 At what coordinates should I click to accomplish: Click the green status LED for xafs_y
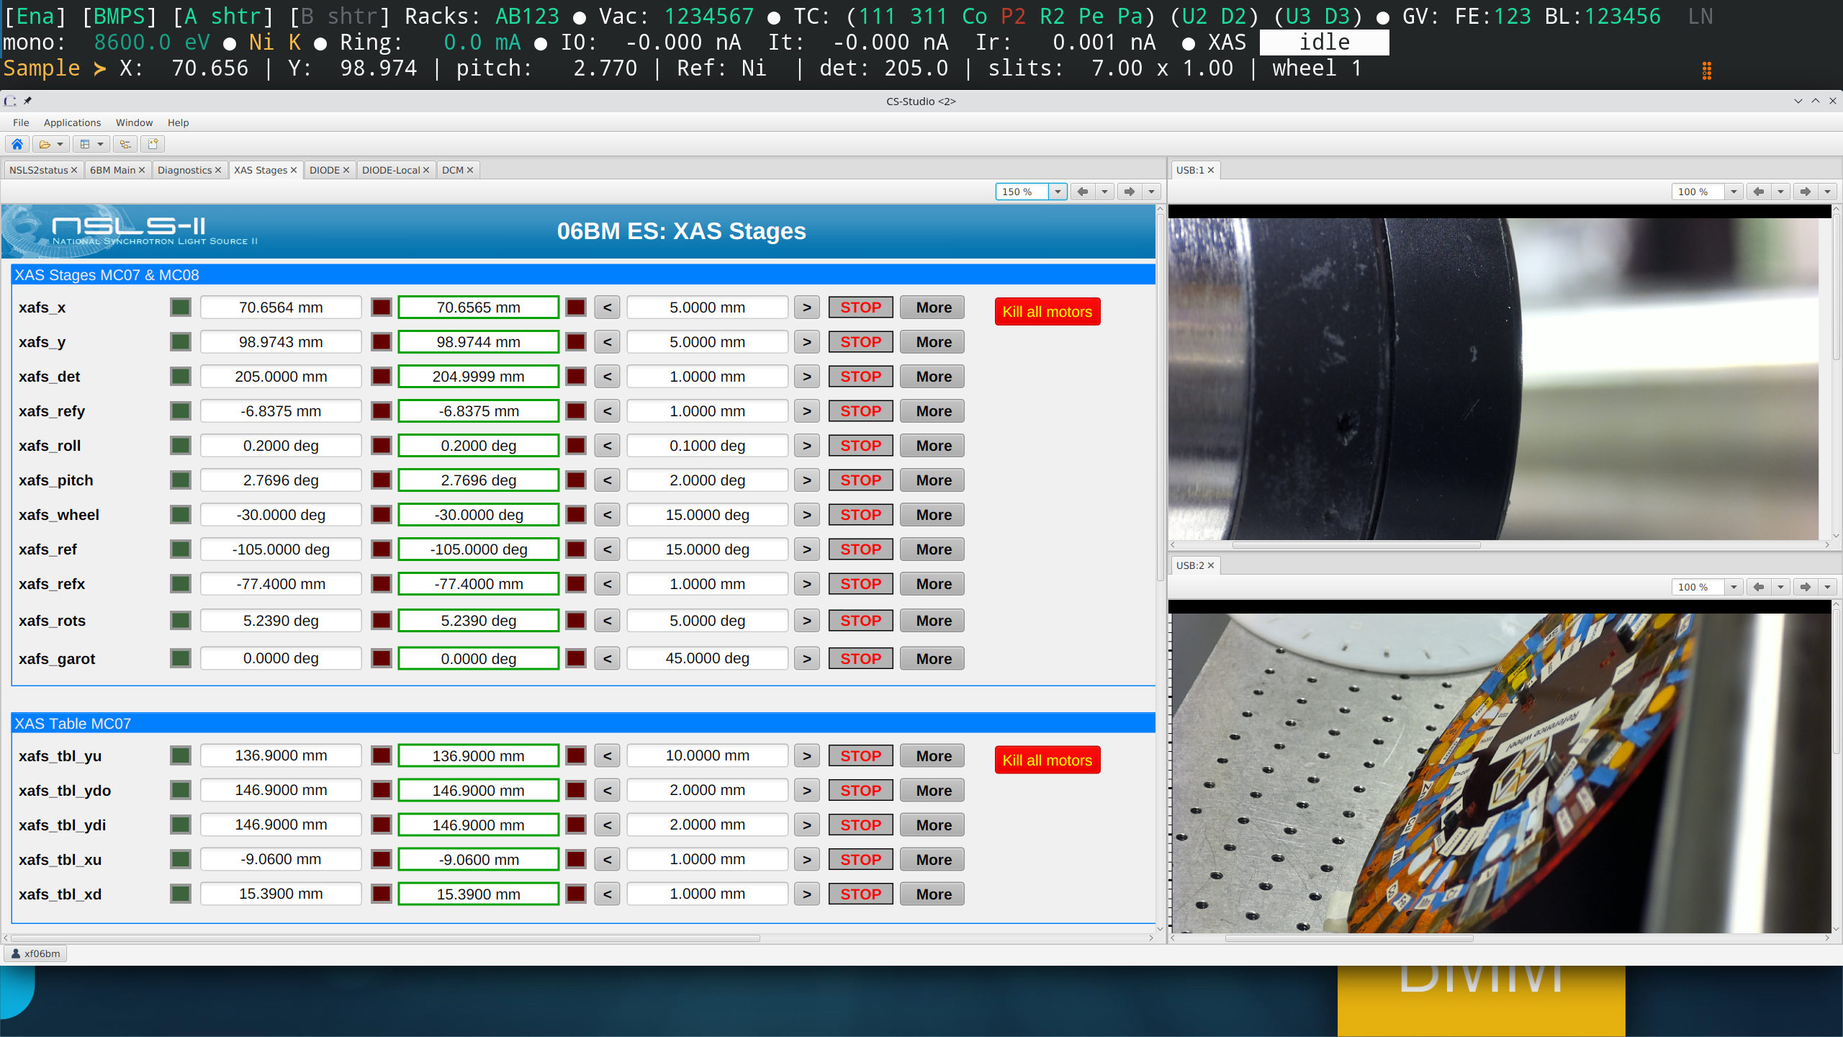click(x=181, y=342)
